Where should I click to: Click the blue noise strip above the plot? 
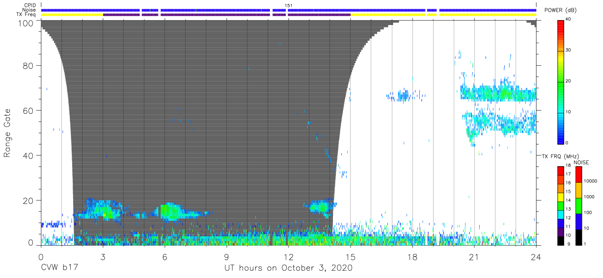coord(288,10)
